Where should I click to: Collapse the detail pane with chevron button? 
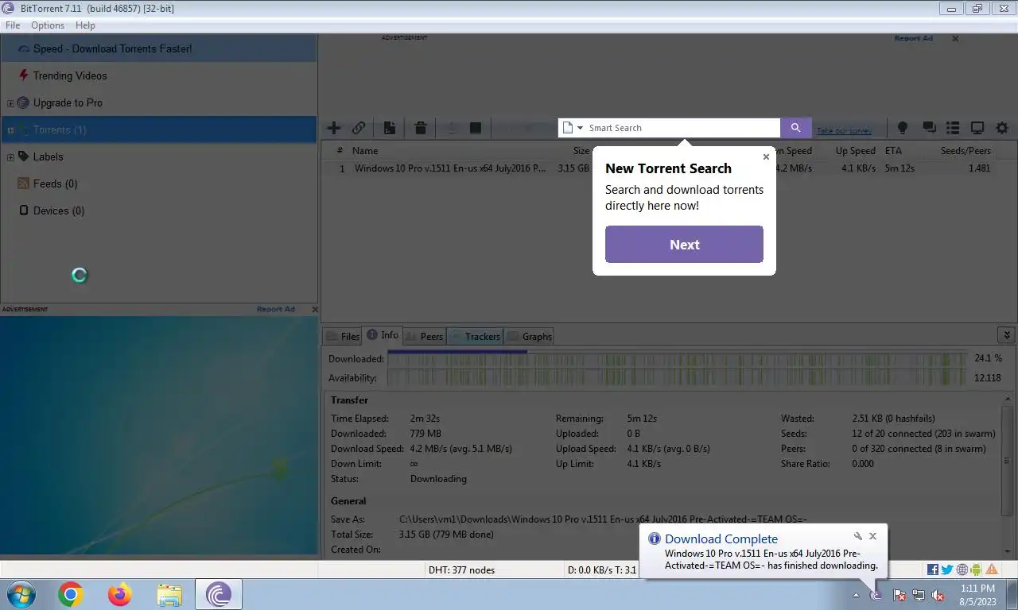point(1006,335)
